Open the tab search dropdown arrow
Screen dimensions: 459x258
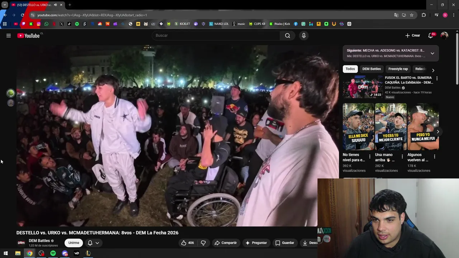pos(5,5)
